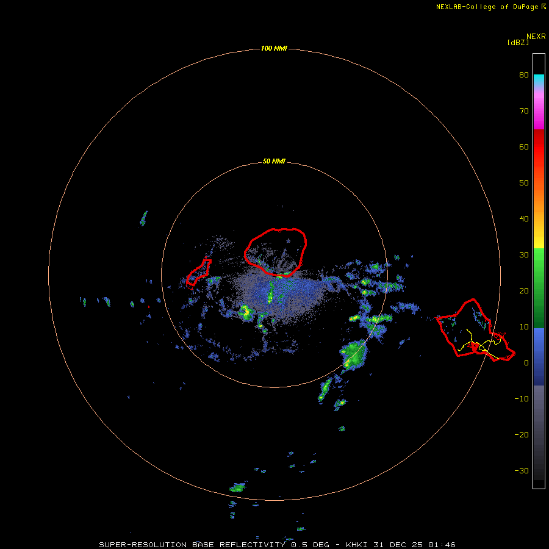
Task: Click the 40 value on dBZ scale
Action: coord(524,219)
